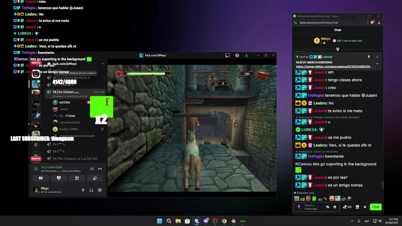
Task: Click the ESP language indicator
Action: [x=367, y=221]
